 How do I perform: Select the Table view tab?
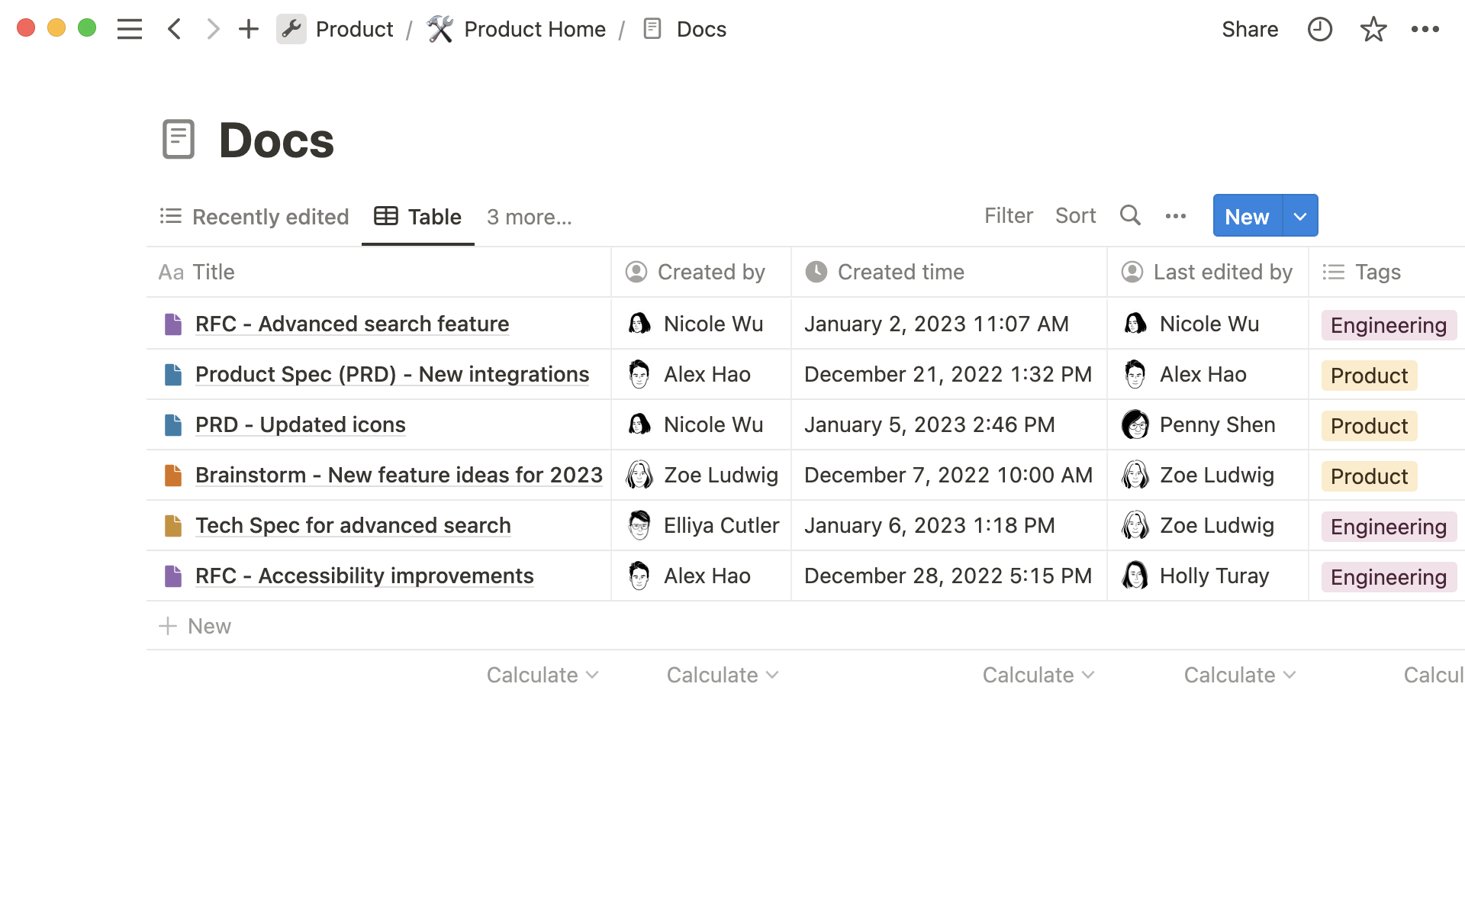click(x=418, y=217)
